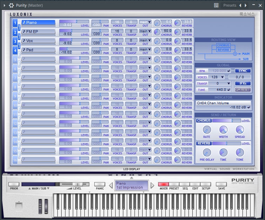Click the Pad chorus send knob

157,51
